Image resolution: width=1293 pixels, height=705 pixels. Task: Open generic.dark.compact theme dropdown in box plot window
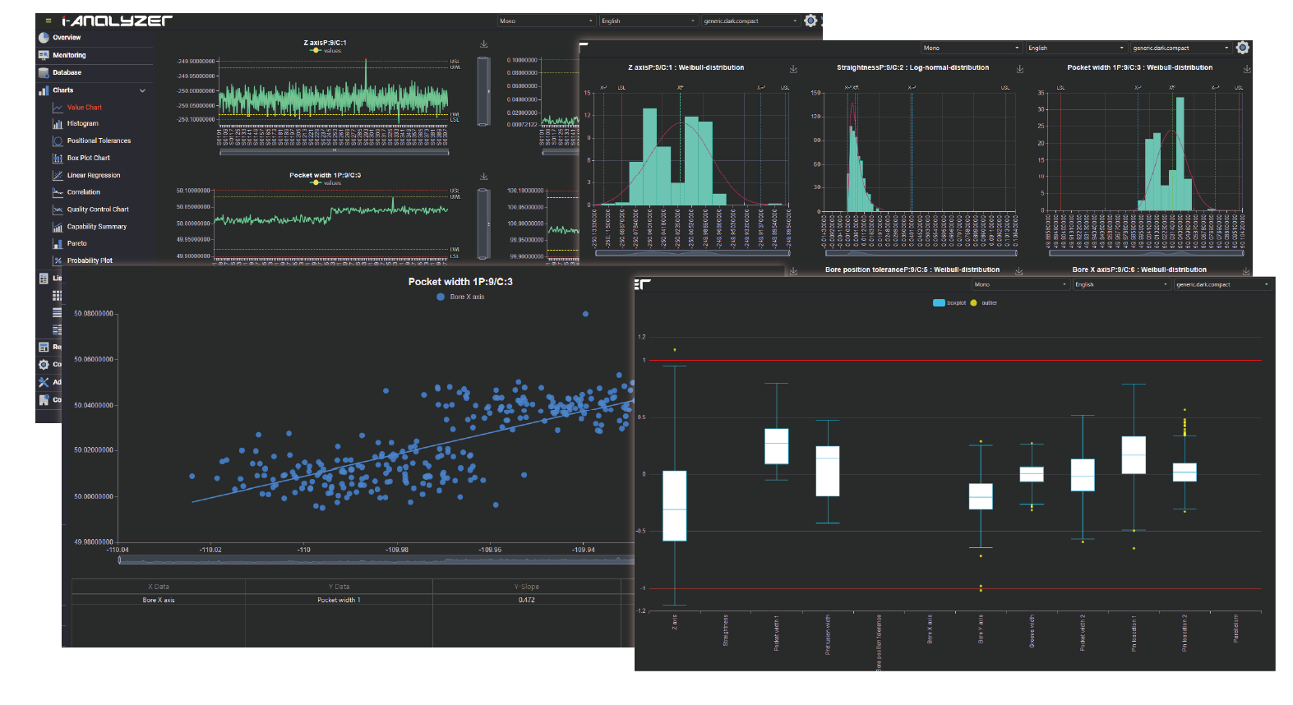1221,284
